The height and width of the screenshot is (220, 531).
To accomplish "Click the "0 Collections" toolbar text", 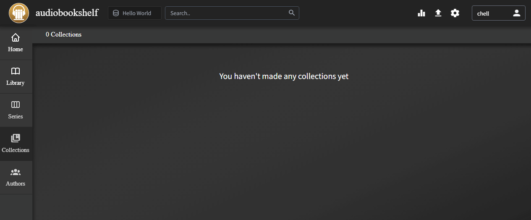I will coord(64,34).
